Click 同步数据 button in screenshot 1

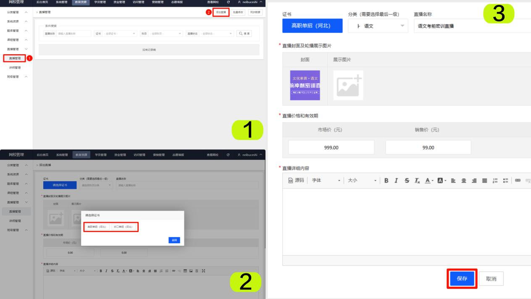tap(255, 12)
